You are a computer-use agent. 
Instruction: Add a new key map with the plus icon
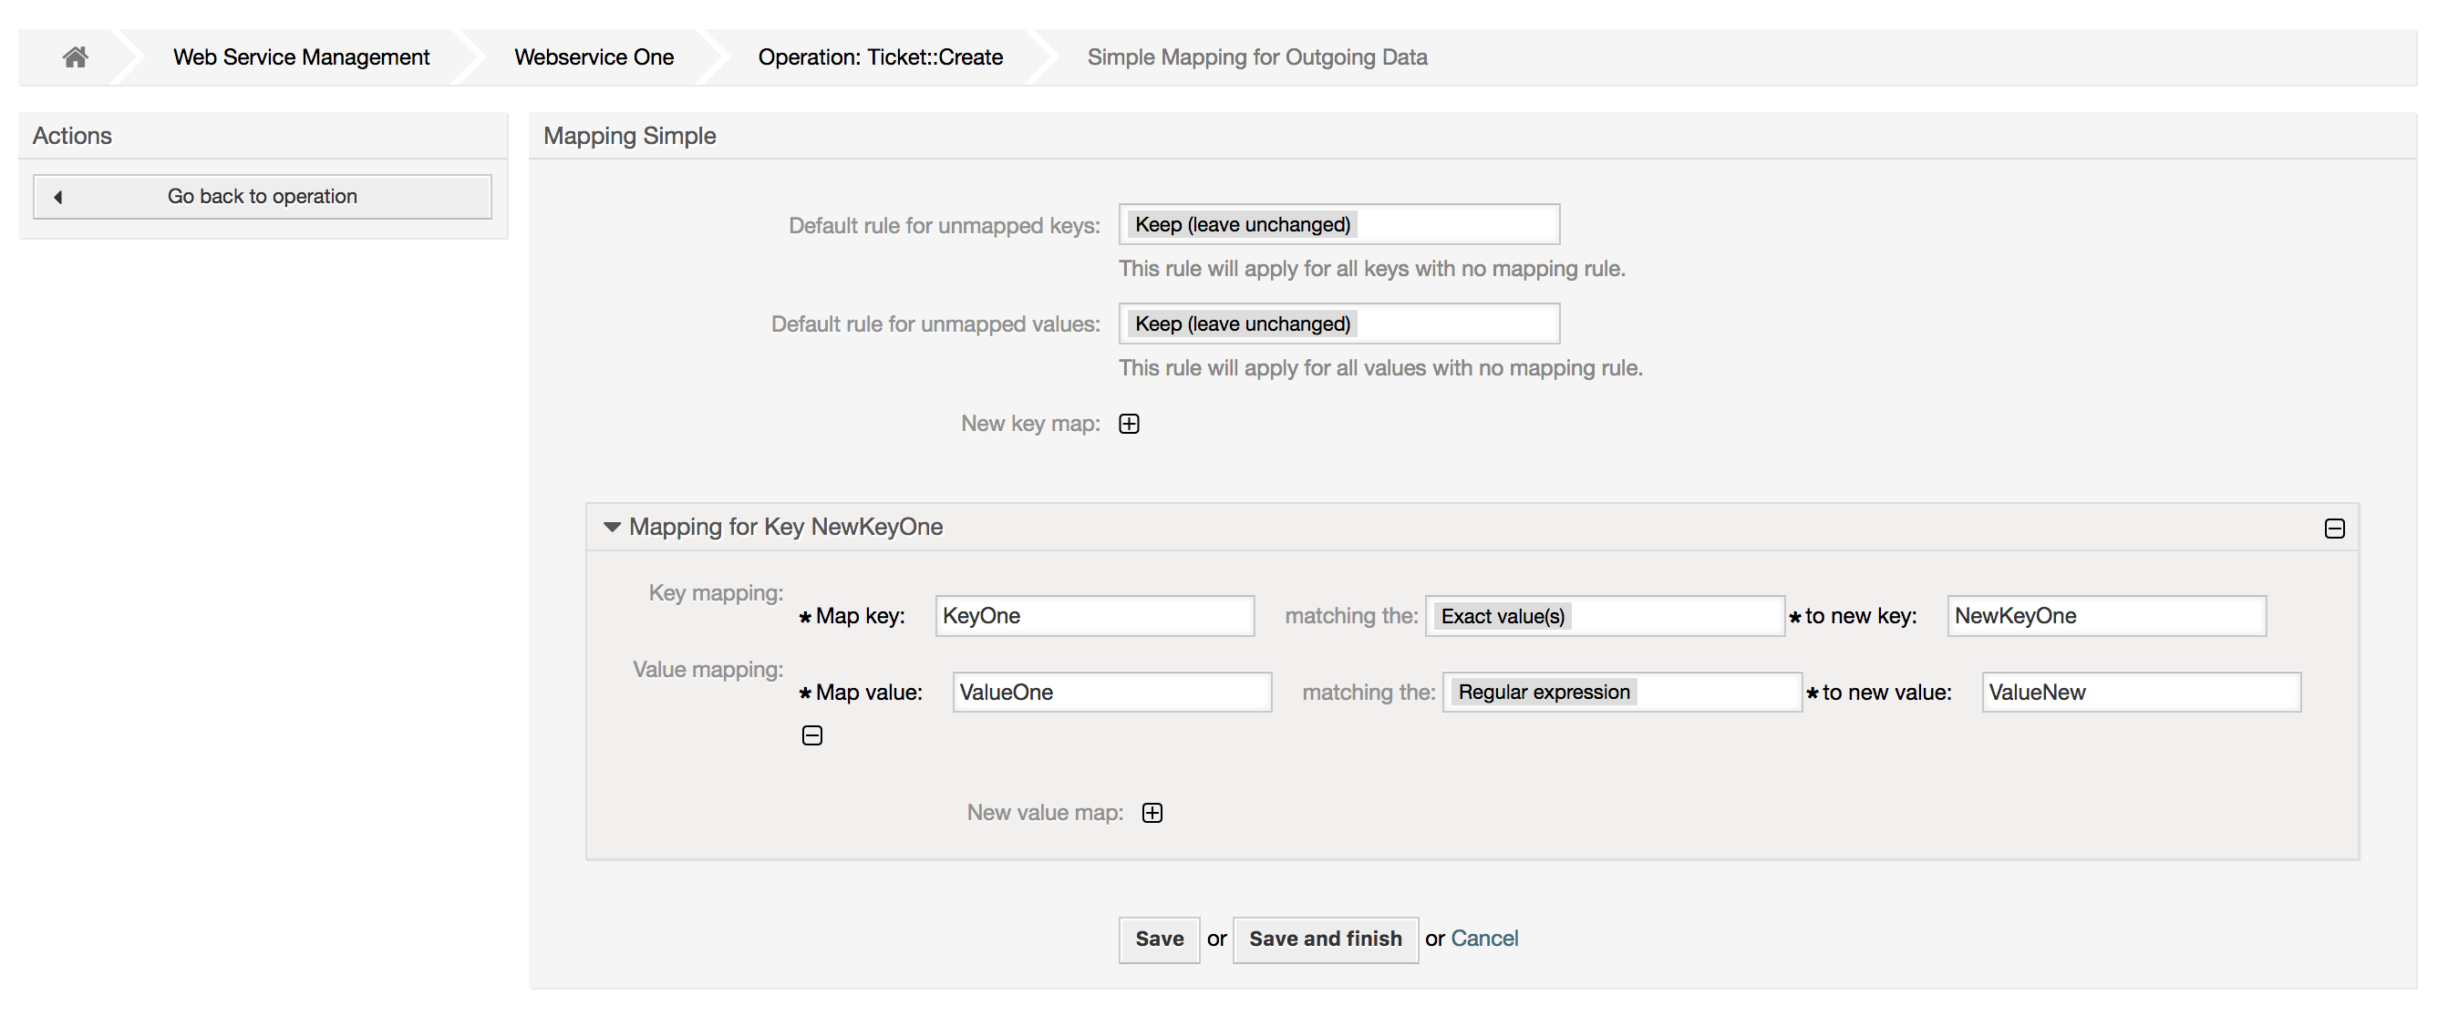[1128, 424]
